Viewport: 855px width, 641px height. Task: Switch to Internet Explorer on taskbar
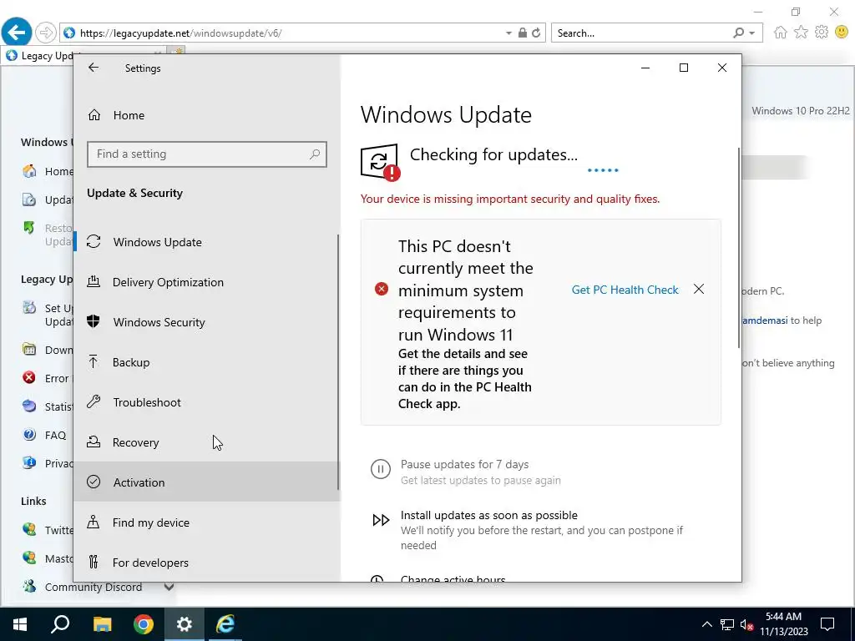[225, 624]
